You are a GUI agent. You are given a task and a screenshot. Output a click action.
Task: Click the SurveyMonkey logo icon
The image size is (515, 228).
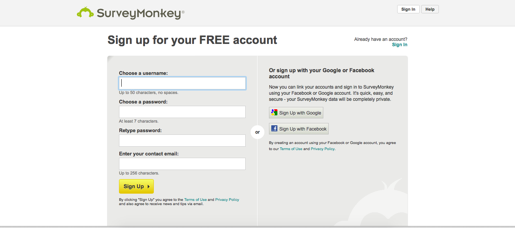click(85, 13)
